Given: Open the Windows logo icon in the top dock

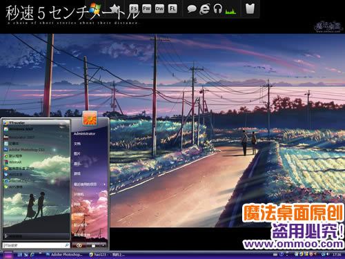Looking at the screenshot, I should click(x=95, y=9).
